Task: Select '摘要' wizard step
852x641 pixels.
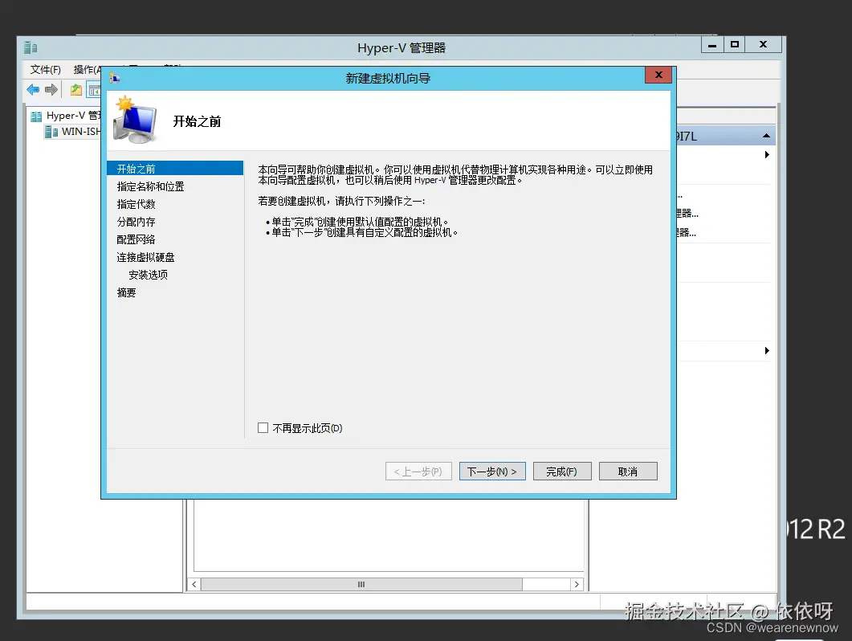Action: click(126, 292)
